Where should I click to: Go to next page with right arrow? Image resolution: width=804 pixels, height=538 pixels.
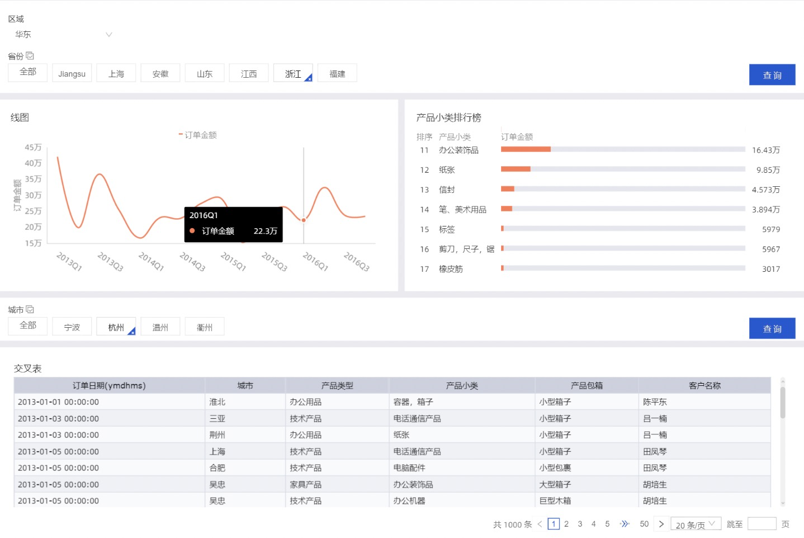pos(661,524)
